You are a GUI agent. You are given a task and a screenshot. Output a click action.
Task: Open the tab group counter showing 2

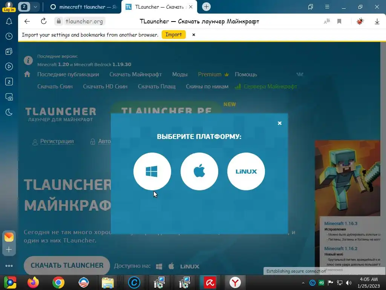24,7
